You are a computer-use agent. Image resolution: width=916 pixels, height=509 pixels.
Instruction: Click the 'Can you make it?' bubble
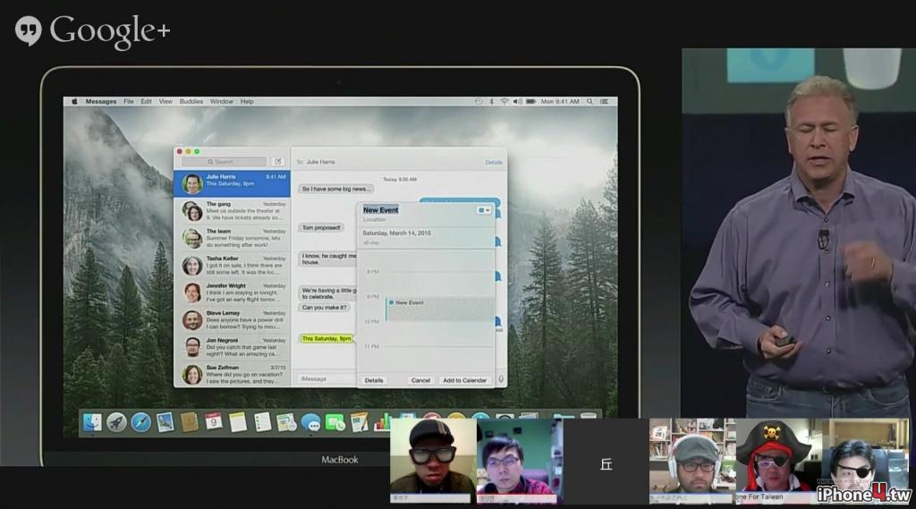pos(324,308)
